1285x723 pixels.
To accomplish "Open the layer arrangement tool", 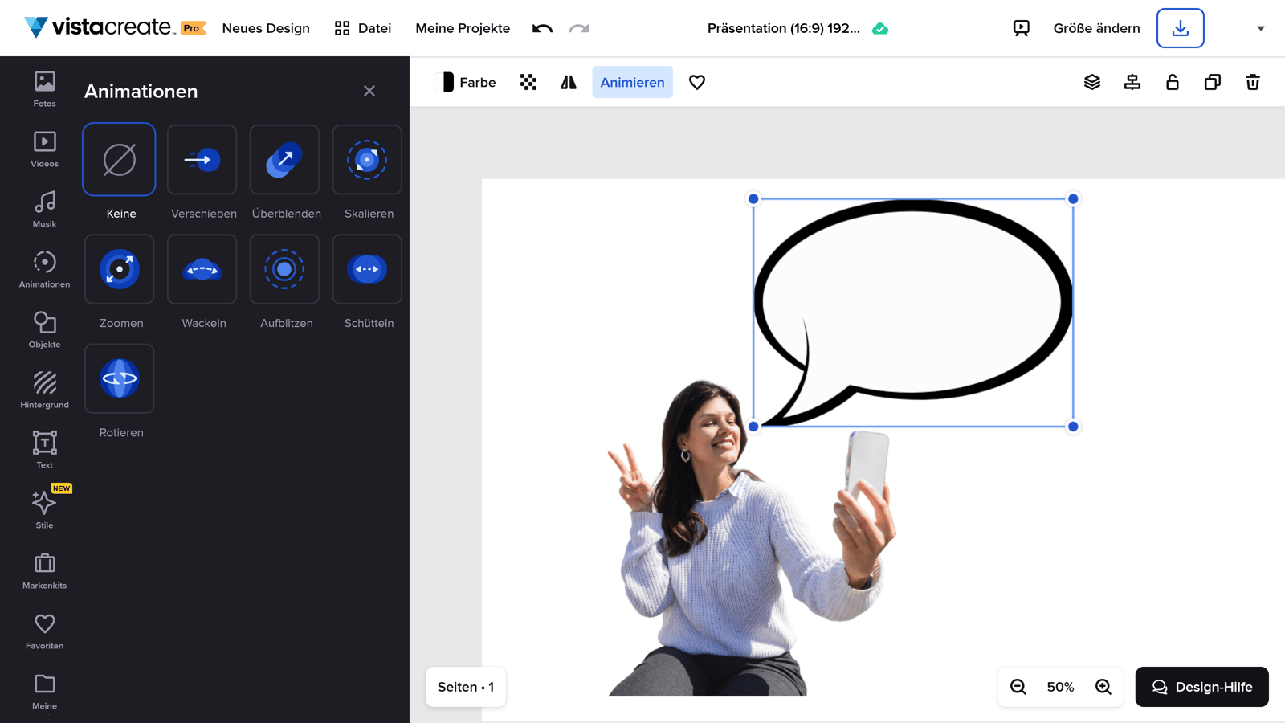I will coord(1091,81).
